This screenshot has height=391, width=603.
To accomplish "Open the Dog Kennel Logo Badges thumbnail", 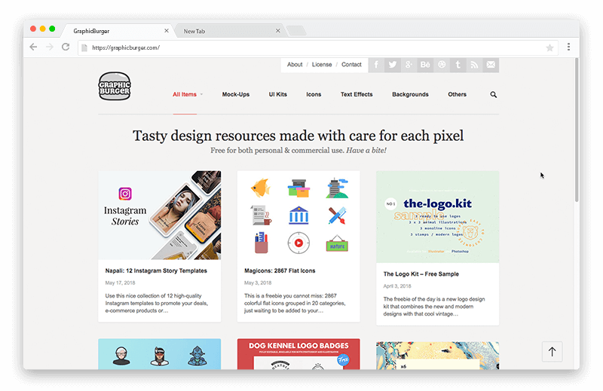I will (x=298, y=354).
